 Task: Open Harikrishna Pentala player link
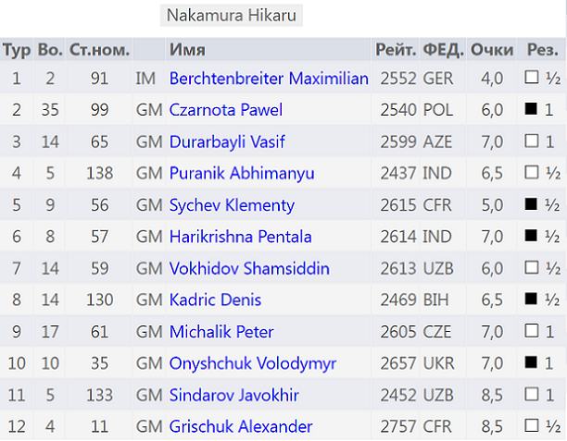240,237
